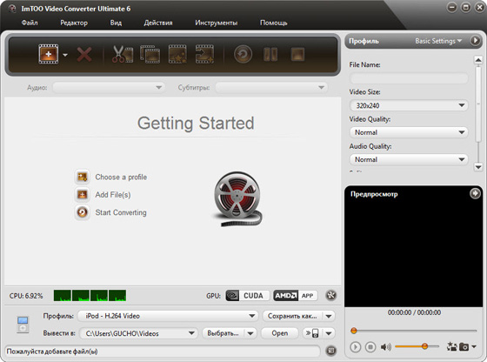This screenshot has width=487, height=362.
Task: Open the Video Size 320x240 dropdown
Action: point(409,105)
